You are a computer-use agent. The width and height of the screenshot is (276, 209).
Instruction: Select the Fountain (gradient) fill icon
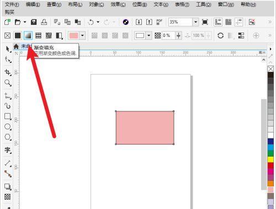pyautogui.click(x=28, y=35)
